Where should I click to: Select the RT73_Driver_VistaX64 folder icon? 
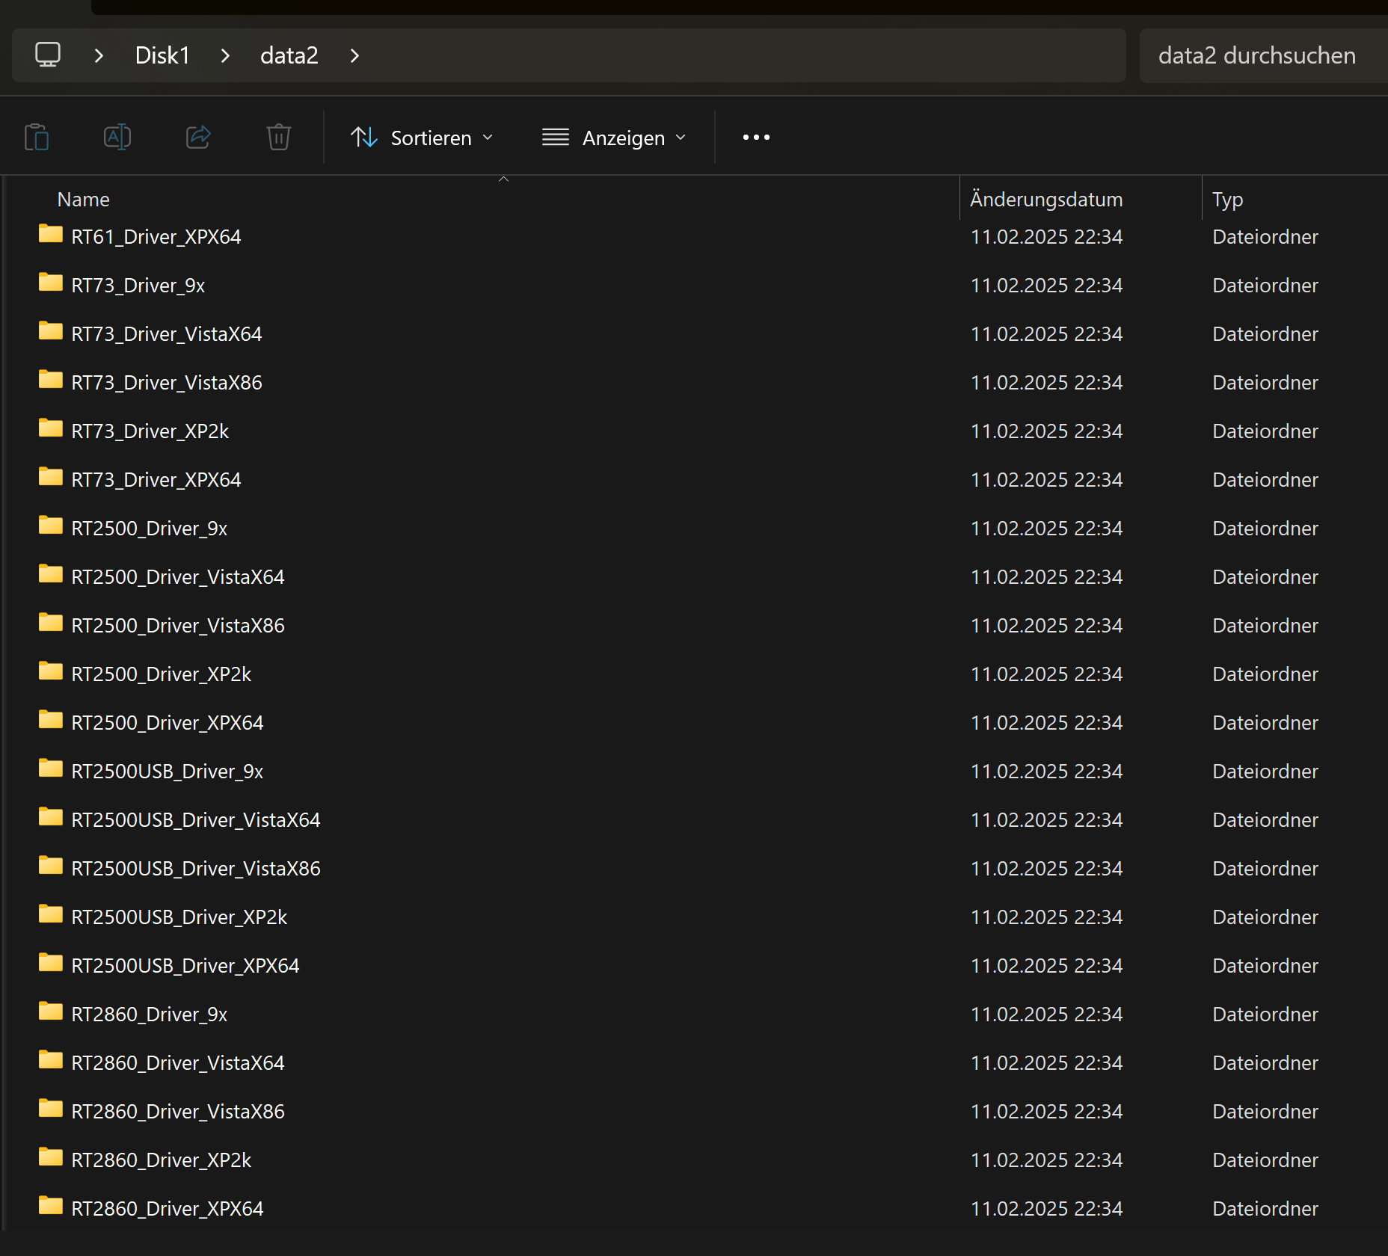pyautogui.click(x=51, y=331)
